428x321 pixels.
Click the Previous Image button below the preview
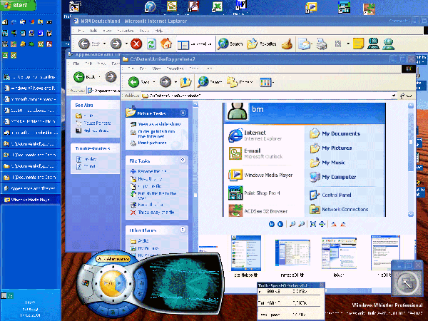tap(272, 224)
